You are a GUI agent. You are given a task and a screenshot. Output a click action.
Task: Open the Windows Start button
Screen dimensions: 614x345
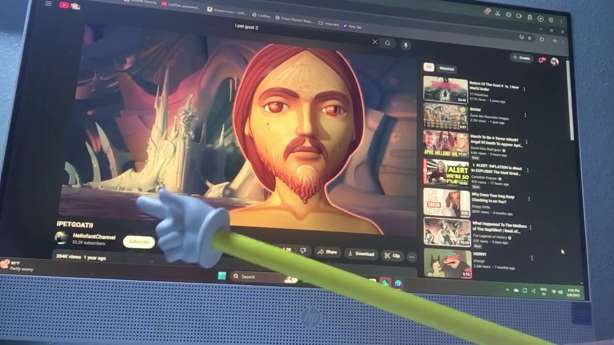pyautogui.click(x=222, y=276)
